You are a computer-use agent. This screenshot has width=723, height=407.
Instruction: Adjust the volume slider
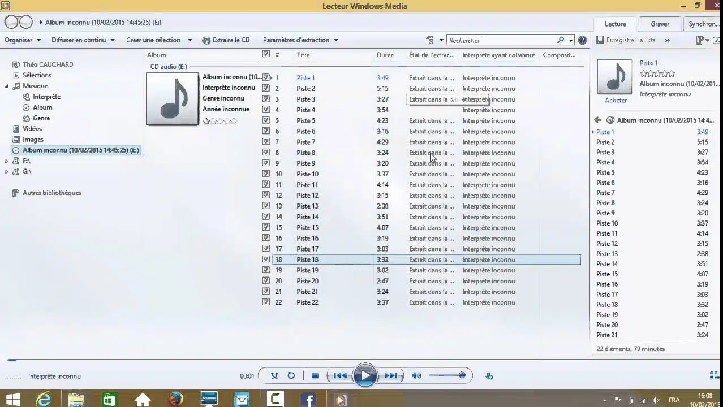click(x=447, y=375)
